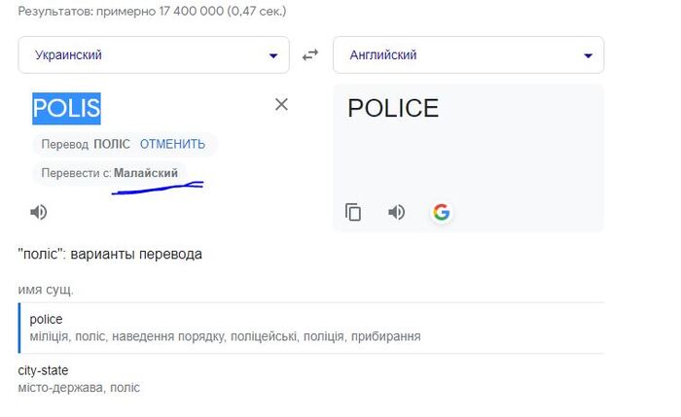
Task: Click the POLICE translated output text
Action: pyautogui.click(x=393, y=108)
